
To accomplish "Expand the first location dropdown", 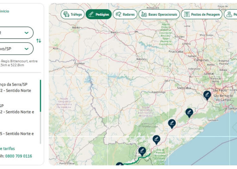I will pos(16,33).
